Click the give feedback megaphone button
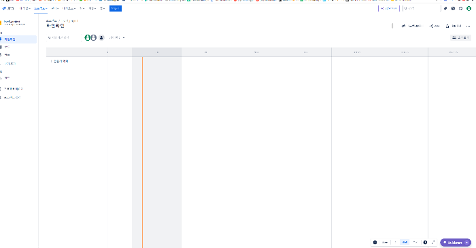476x248 pixels. 411,26
